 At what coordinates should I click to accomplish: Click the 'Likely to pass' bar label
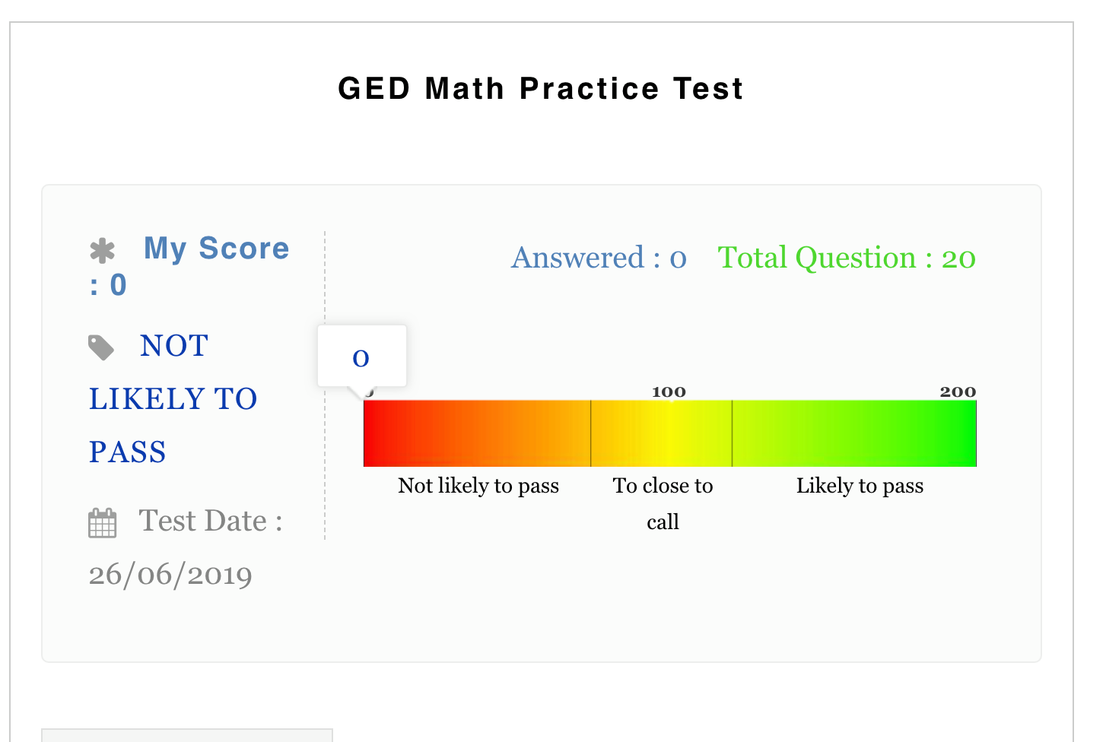[860, 486]
